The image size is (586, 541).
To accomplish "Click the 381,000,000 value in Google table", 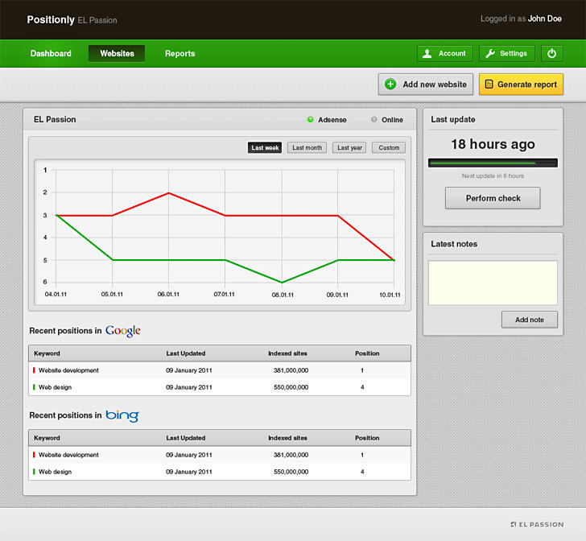I will (291, 370).
